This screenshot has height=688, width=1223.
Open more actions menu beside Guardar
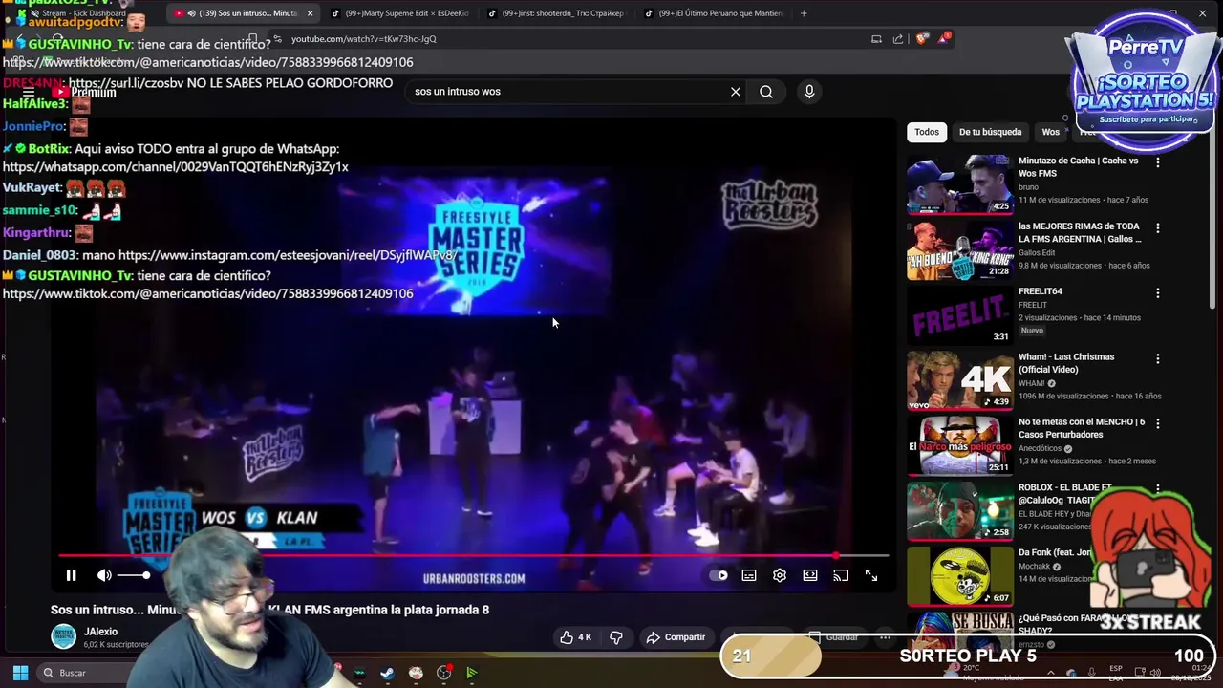coord(886,637)
